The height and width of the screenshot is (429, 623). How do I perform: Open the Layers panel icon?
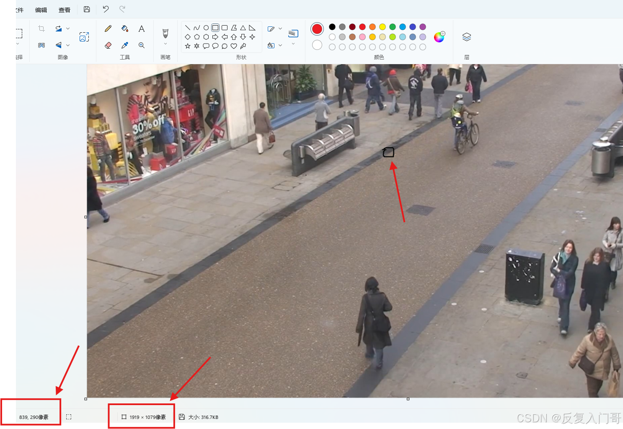click(467, 37)
